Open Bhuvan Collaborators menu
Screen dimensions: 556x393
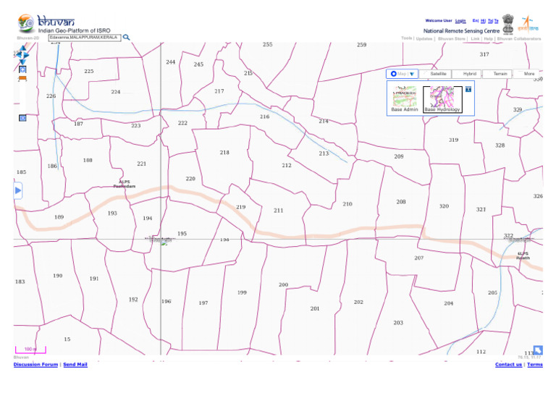click(x=519, y=38)
